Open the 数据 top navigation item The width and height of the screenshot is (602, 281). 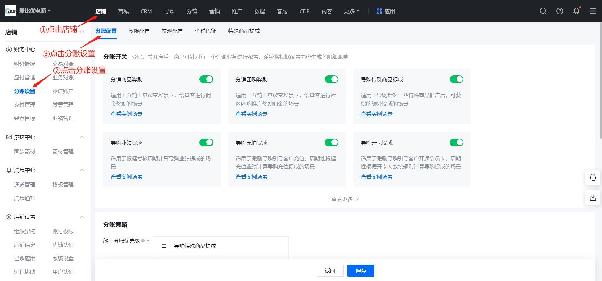pyautogui.click(x=260, y=11)
